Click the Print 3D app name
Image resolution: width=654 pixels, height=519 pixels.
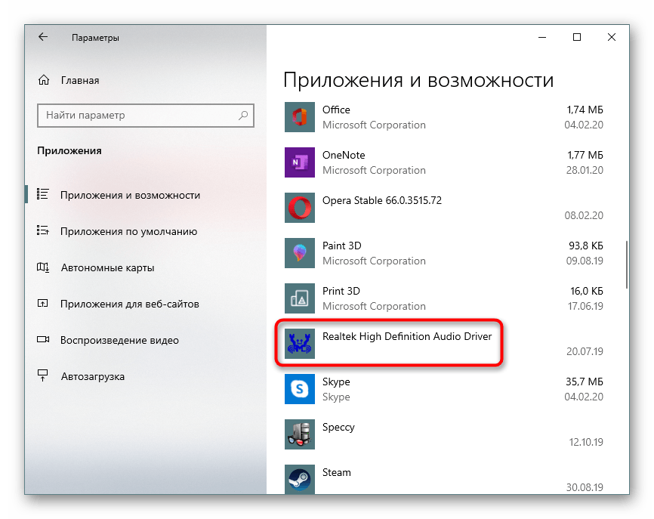coord(341,291)
